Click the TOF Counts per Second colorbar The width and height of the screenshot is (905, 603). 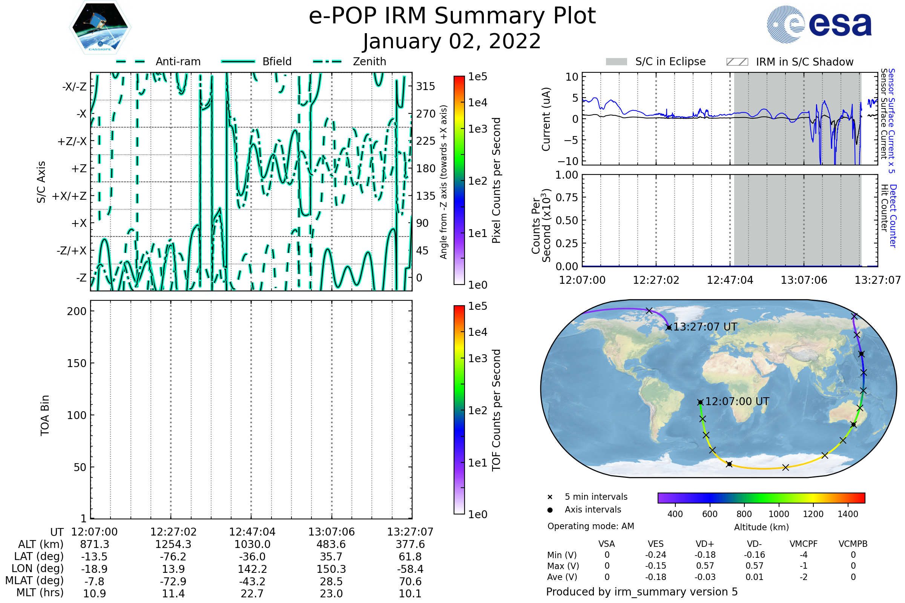459,410
